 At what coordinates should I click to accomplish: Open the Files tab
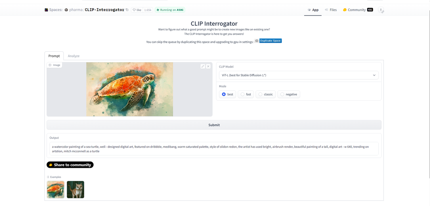pos(331,10)
